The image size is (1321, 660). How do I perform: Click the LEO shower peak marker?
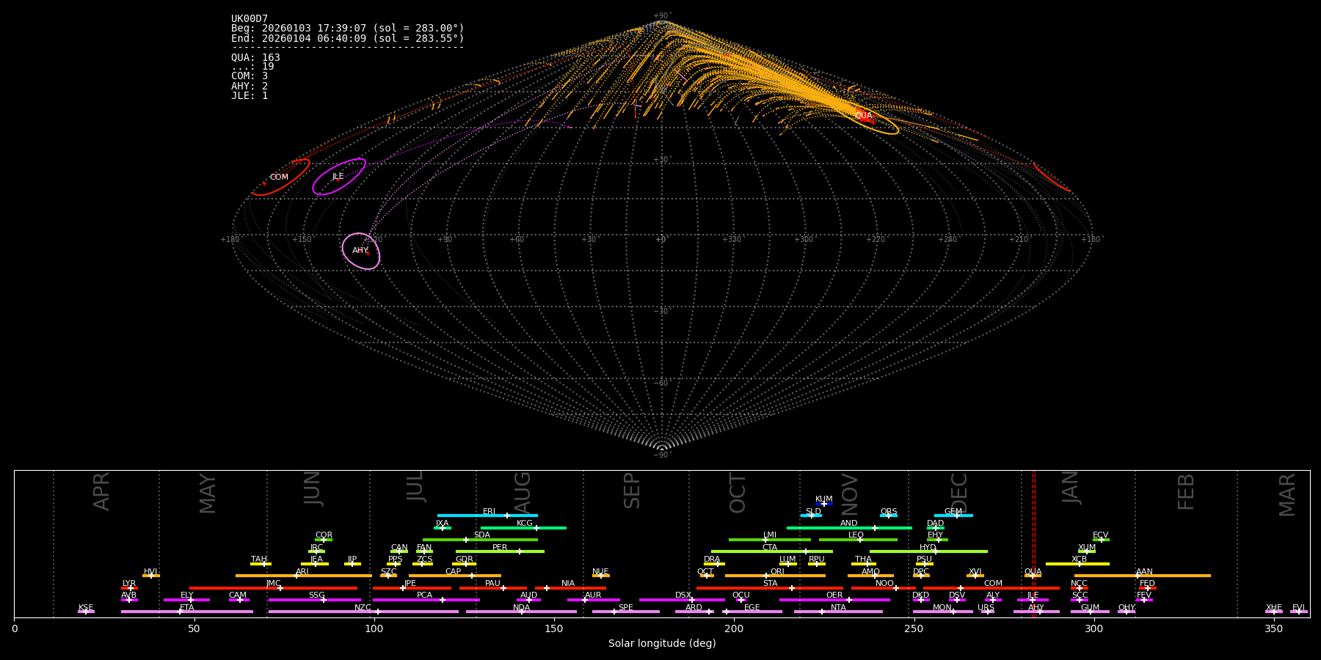point(860,540)
